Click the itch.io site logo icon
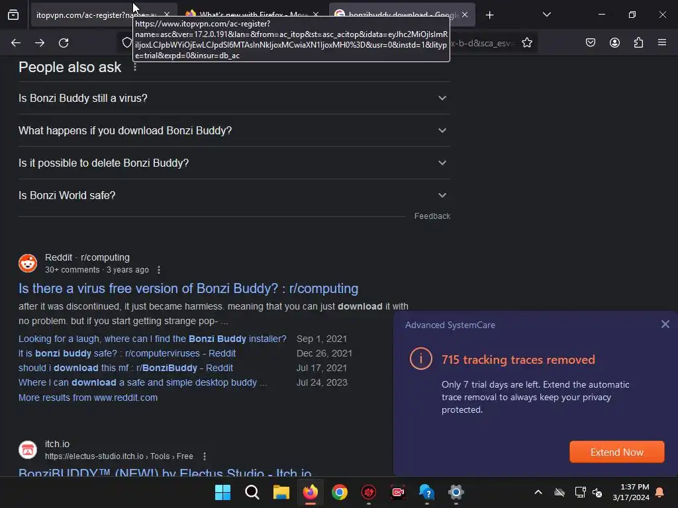 click(x=28, y=450)
